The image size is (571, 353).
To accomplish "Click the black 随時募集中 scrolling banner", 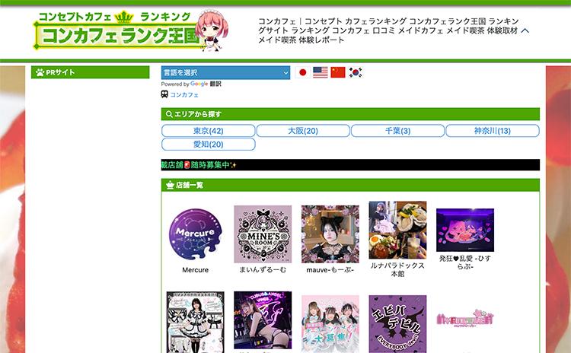I will point(350,165).
